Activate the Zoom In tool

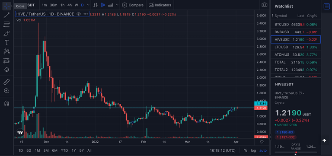click(6, 91)
